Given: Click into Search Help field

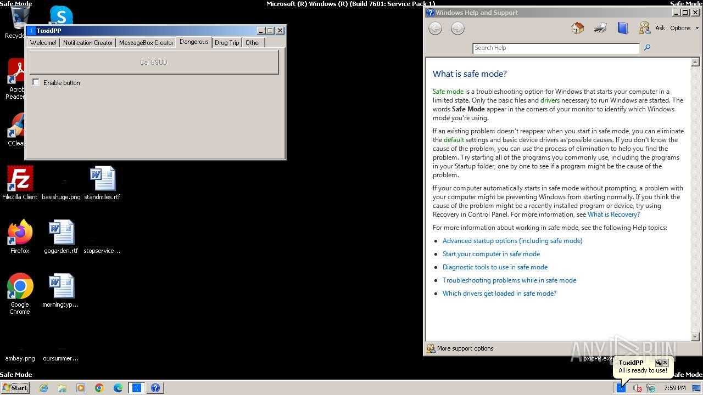Looking at the screenshot, I should 556,48.
